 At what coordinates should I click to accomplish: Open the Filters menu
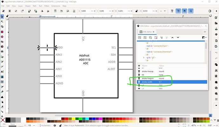pyautogui.click(x=47, y=6)
